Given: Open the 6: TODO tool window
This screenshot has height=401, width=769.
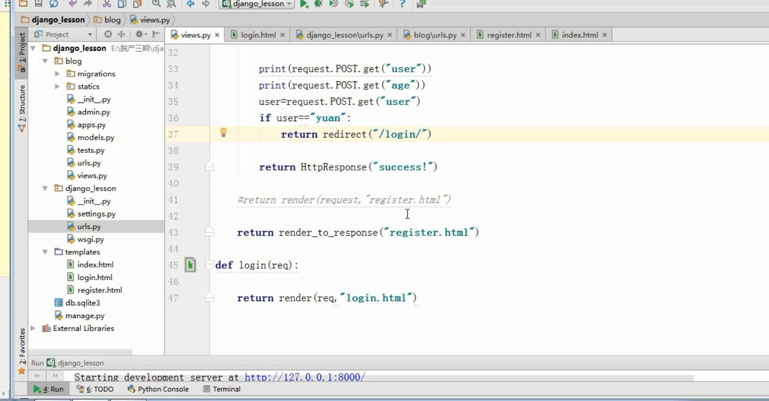Looking at the screenshot, I should [95, 389].
